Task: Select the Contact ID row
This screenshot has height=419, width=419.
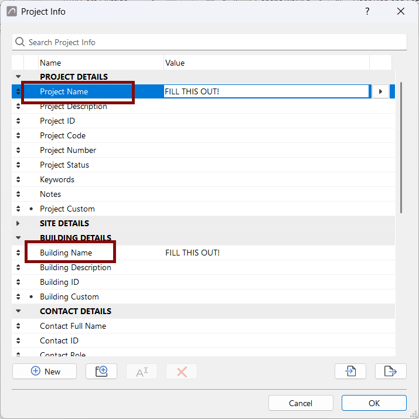Action: 203,340
